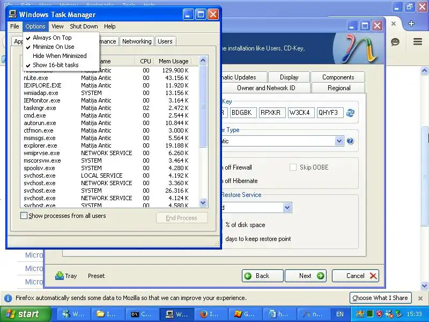Click red shield icon in system tray
This screenshot has height=322, width=429.
click(x=380, y=314)
